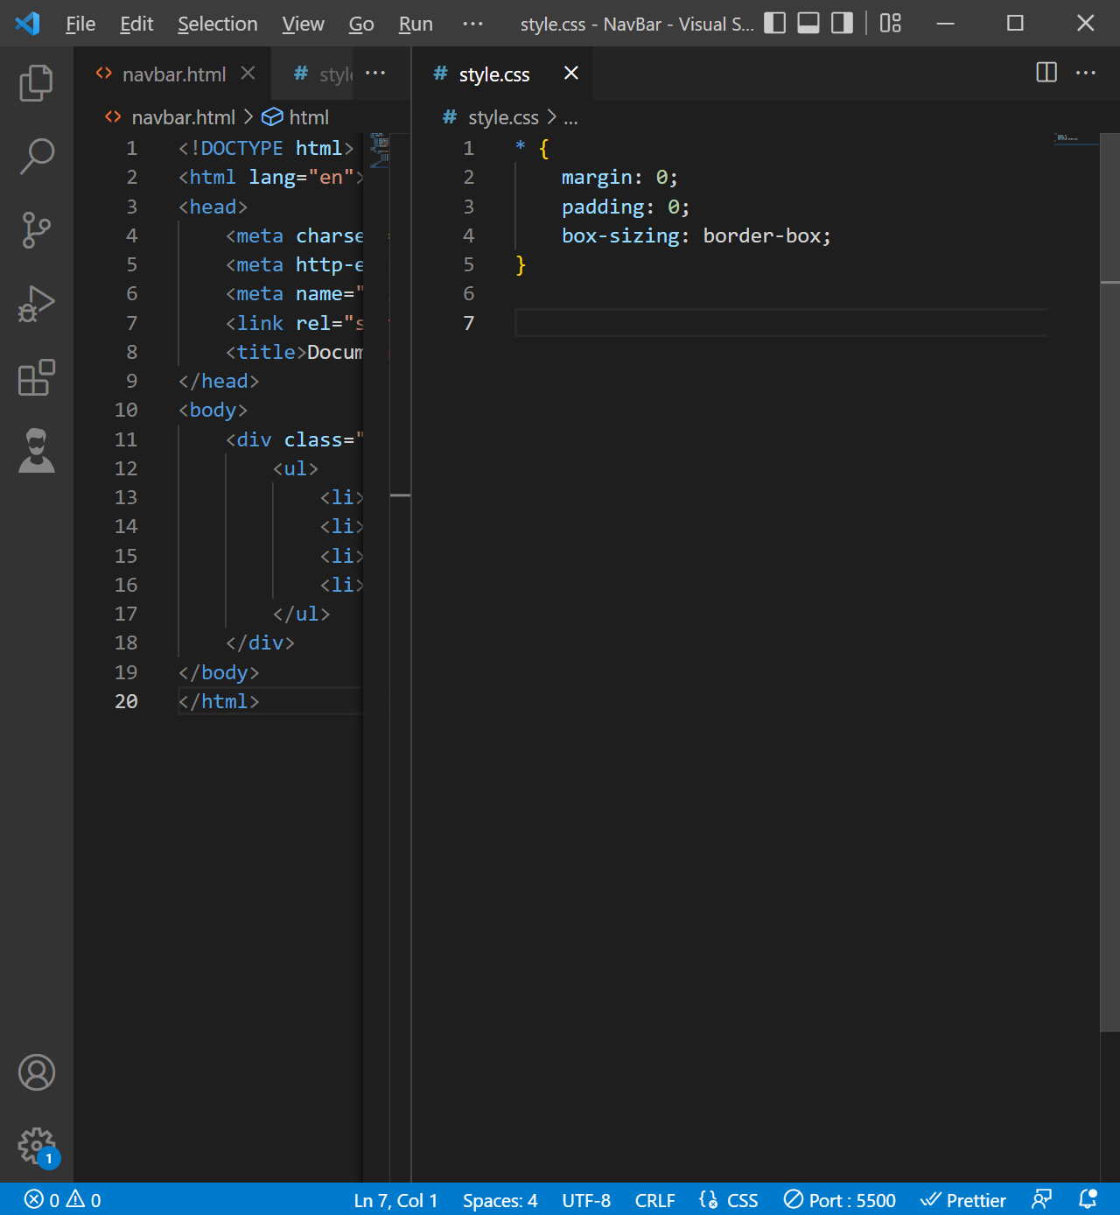
Task: Expand the hidden menu bar items ellipsis
Action: coord(472,24)
